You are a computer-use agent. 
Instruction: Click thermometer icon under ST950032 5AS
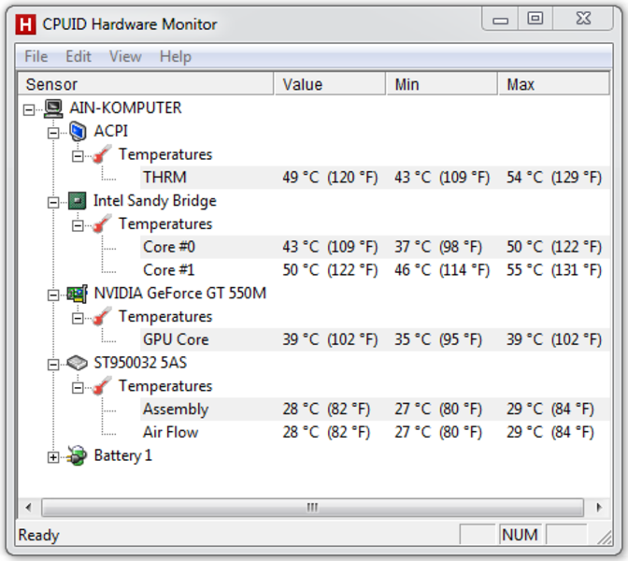(x=102, y=386)
